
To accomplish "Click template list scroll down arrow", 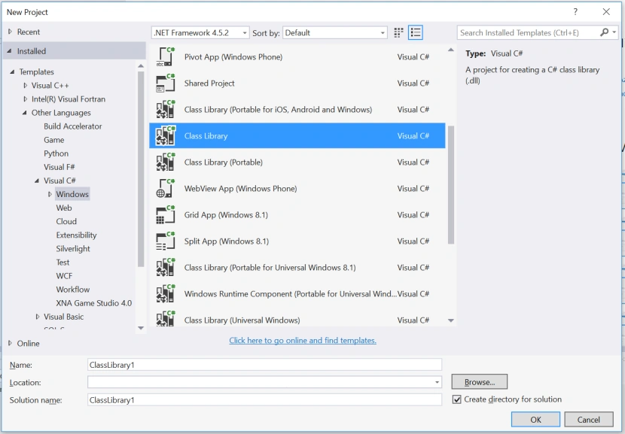I will click(451, 320).
